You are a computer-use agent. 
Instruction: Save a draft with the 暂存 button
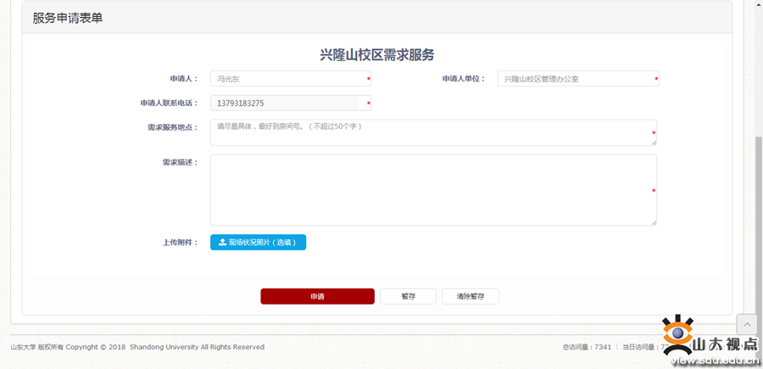pyautogui.click(x=408, y=297)
